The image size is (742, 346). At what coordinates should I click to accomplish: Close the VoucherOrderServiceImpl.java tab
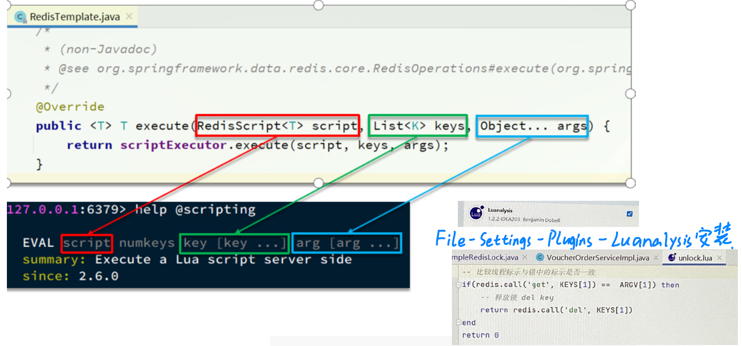click(x=656, y=258)
